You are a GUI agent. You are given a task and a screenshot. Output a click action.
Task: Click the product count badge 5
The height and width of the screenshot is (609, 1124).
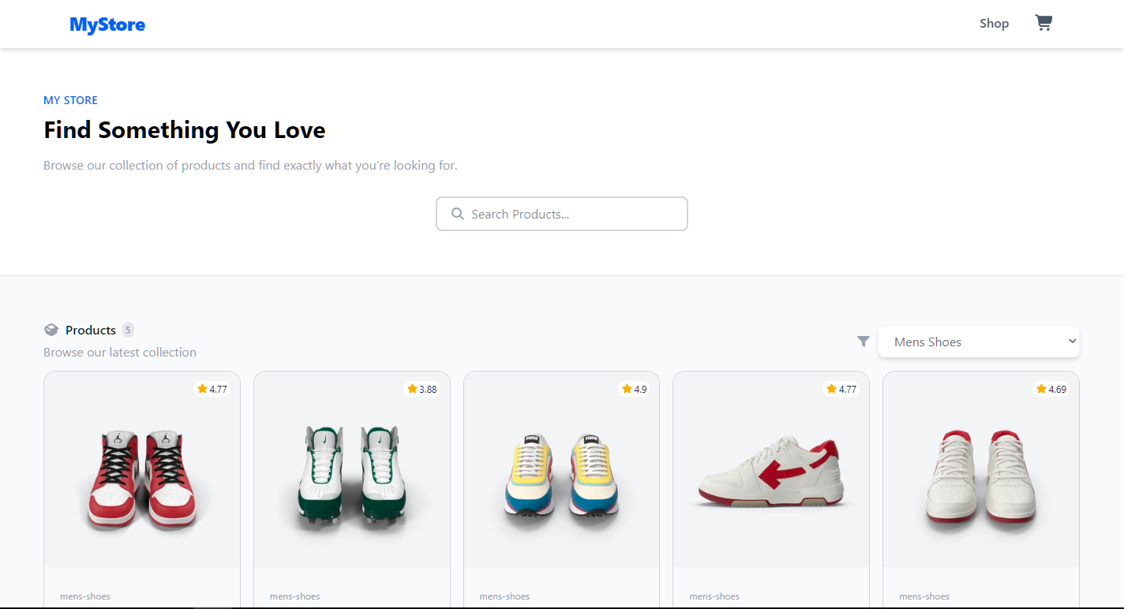[x=128, y=330]
